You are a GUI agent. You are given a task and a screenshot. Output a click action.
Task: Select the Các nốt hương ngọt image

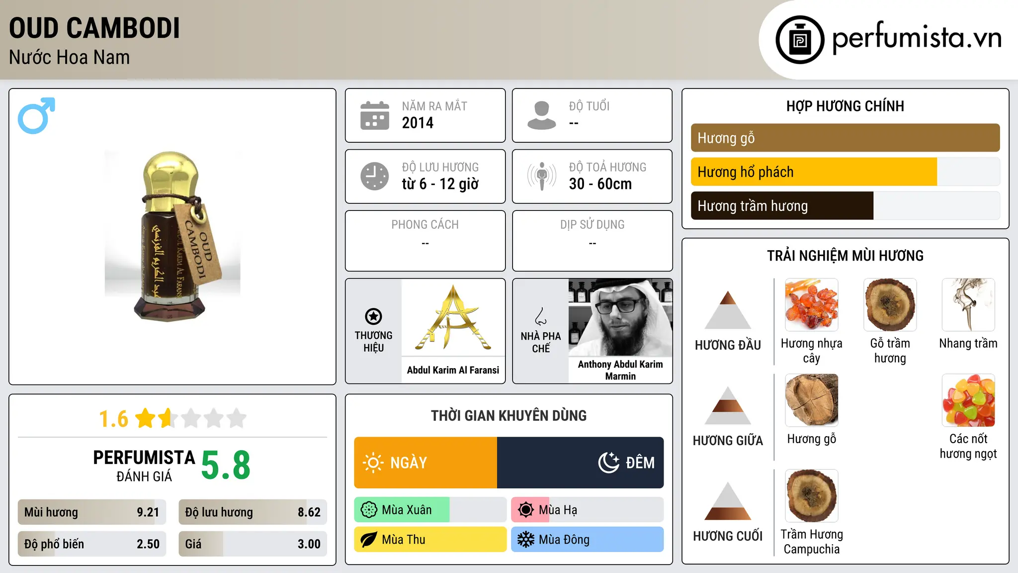click(968, 400)
